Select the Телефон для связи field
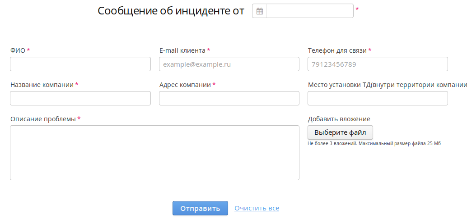Image resolution: width=467 pixels, height=219 pixels. click(378, 64)
